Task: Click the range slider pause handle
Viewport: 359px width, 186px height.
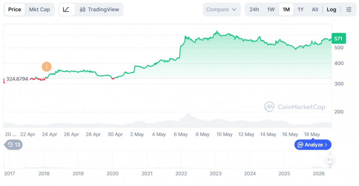Action: tap(329, 160)
